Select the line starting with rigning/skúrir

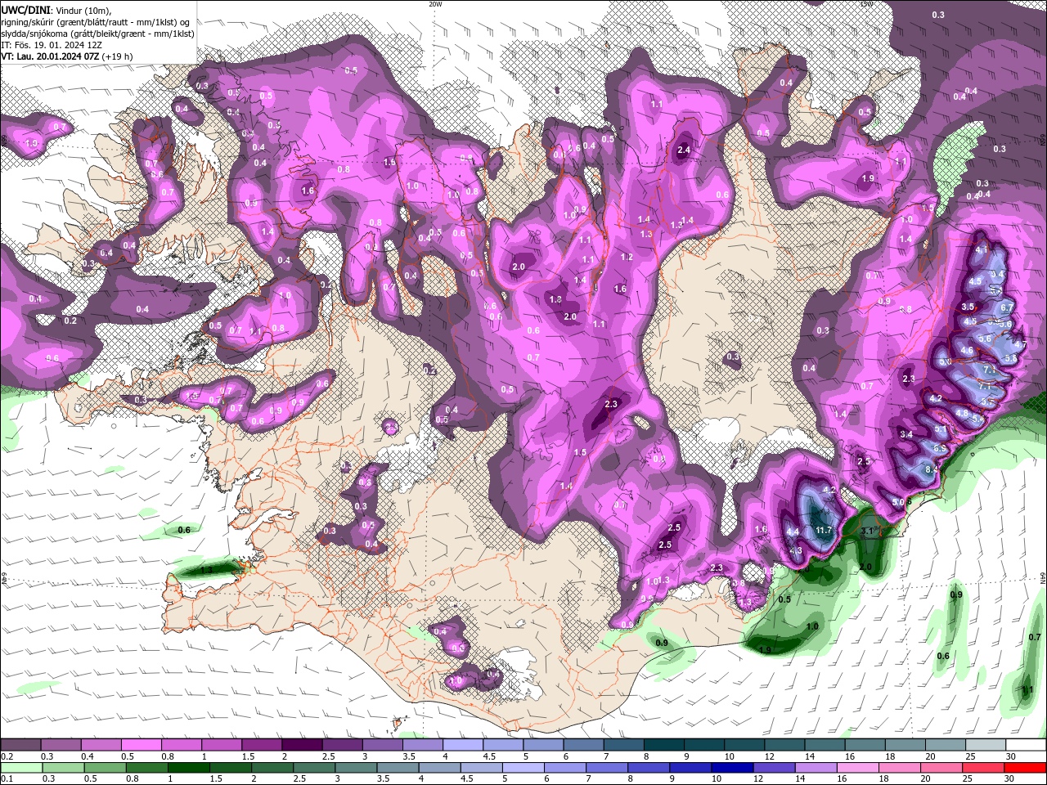point(97,22)
